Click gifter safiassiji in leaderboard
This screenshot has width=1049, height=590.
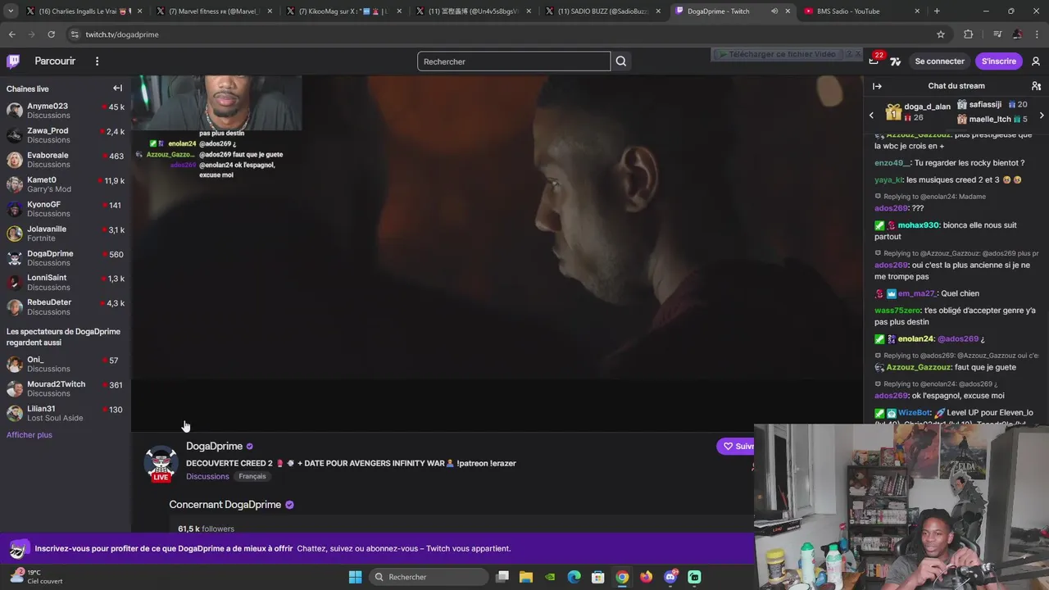click(985, 105)
